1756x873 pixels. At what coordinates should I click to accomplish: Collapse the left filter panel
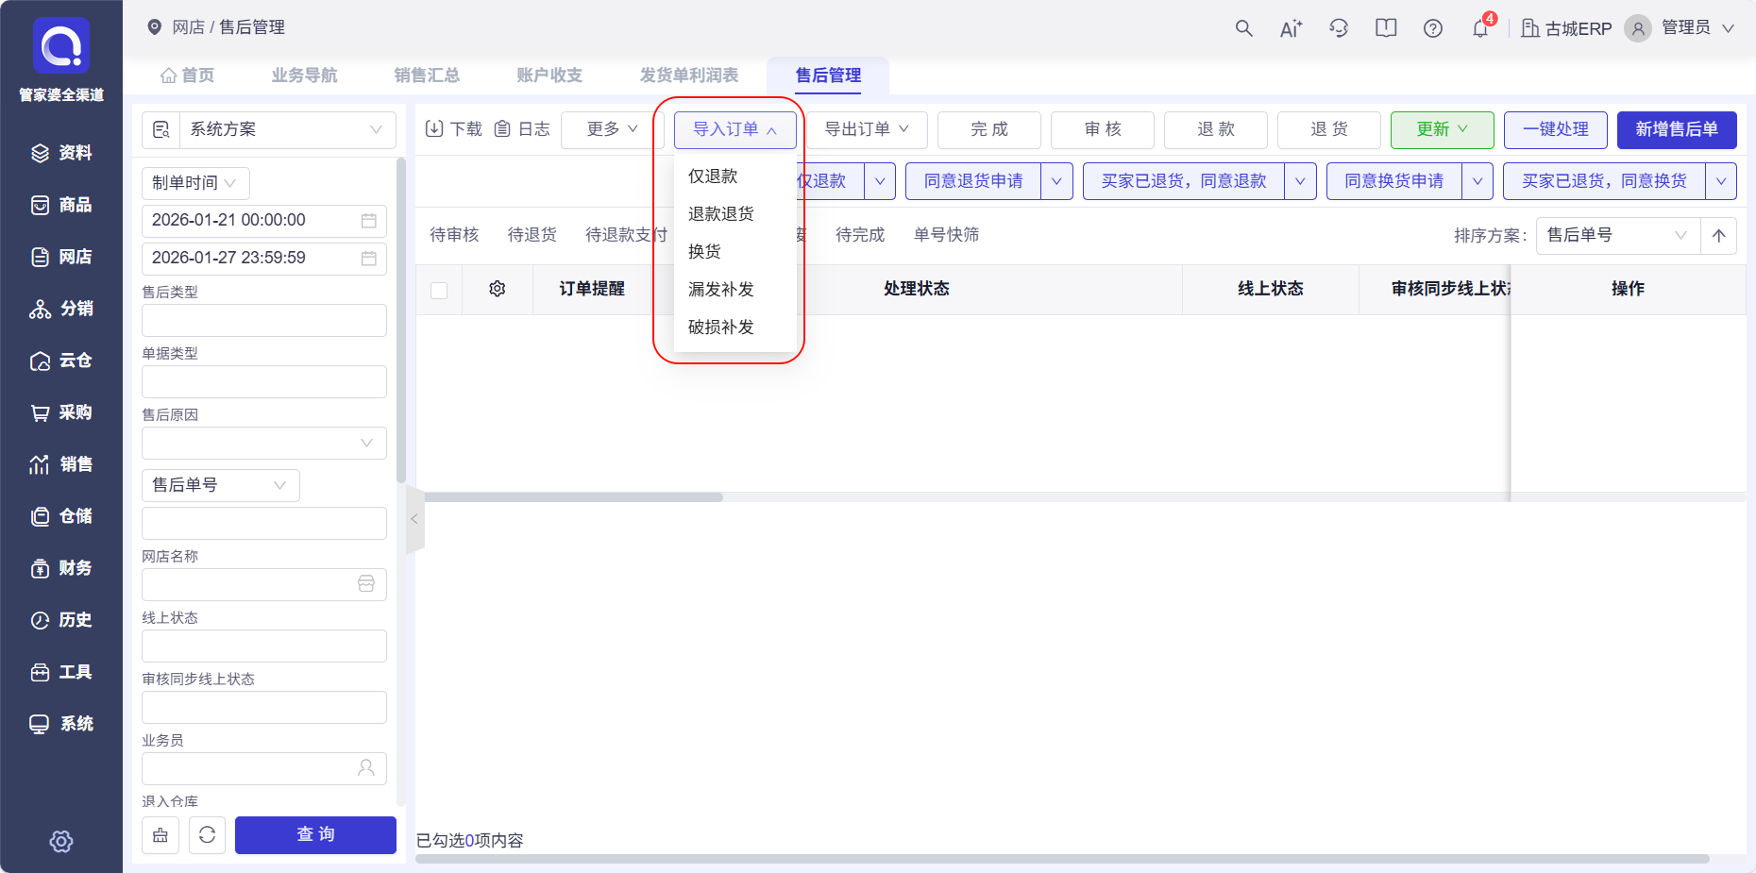(x=414, y=519)
